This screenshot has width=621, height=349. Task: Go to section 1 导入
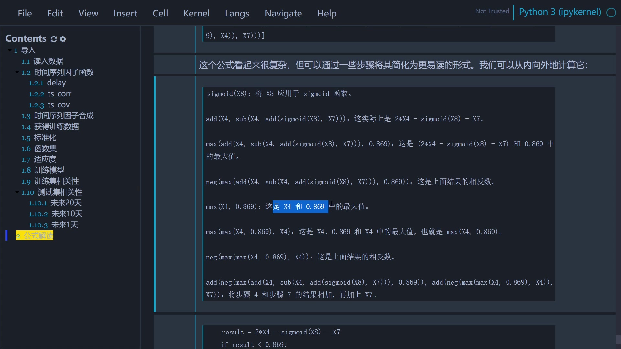point(25,50)
